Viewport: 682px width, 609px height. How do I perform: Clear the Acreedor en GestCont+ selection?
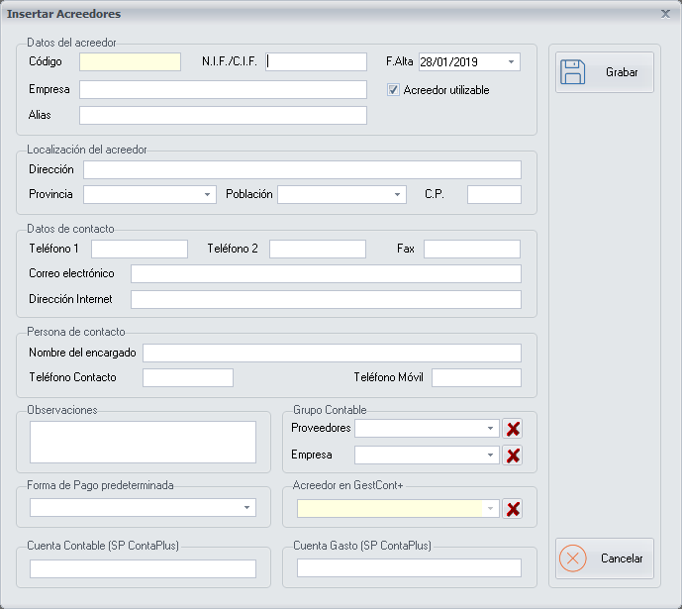513,509
